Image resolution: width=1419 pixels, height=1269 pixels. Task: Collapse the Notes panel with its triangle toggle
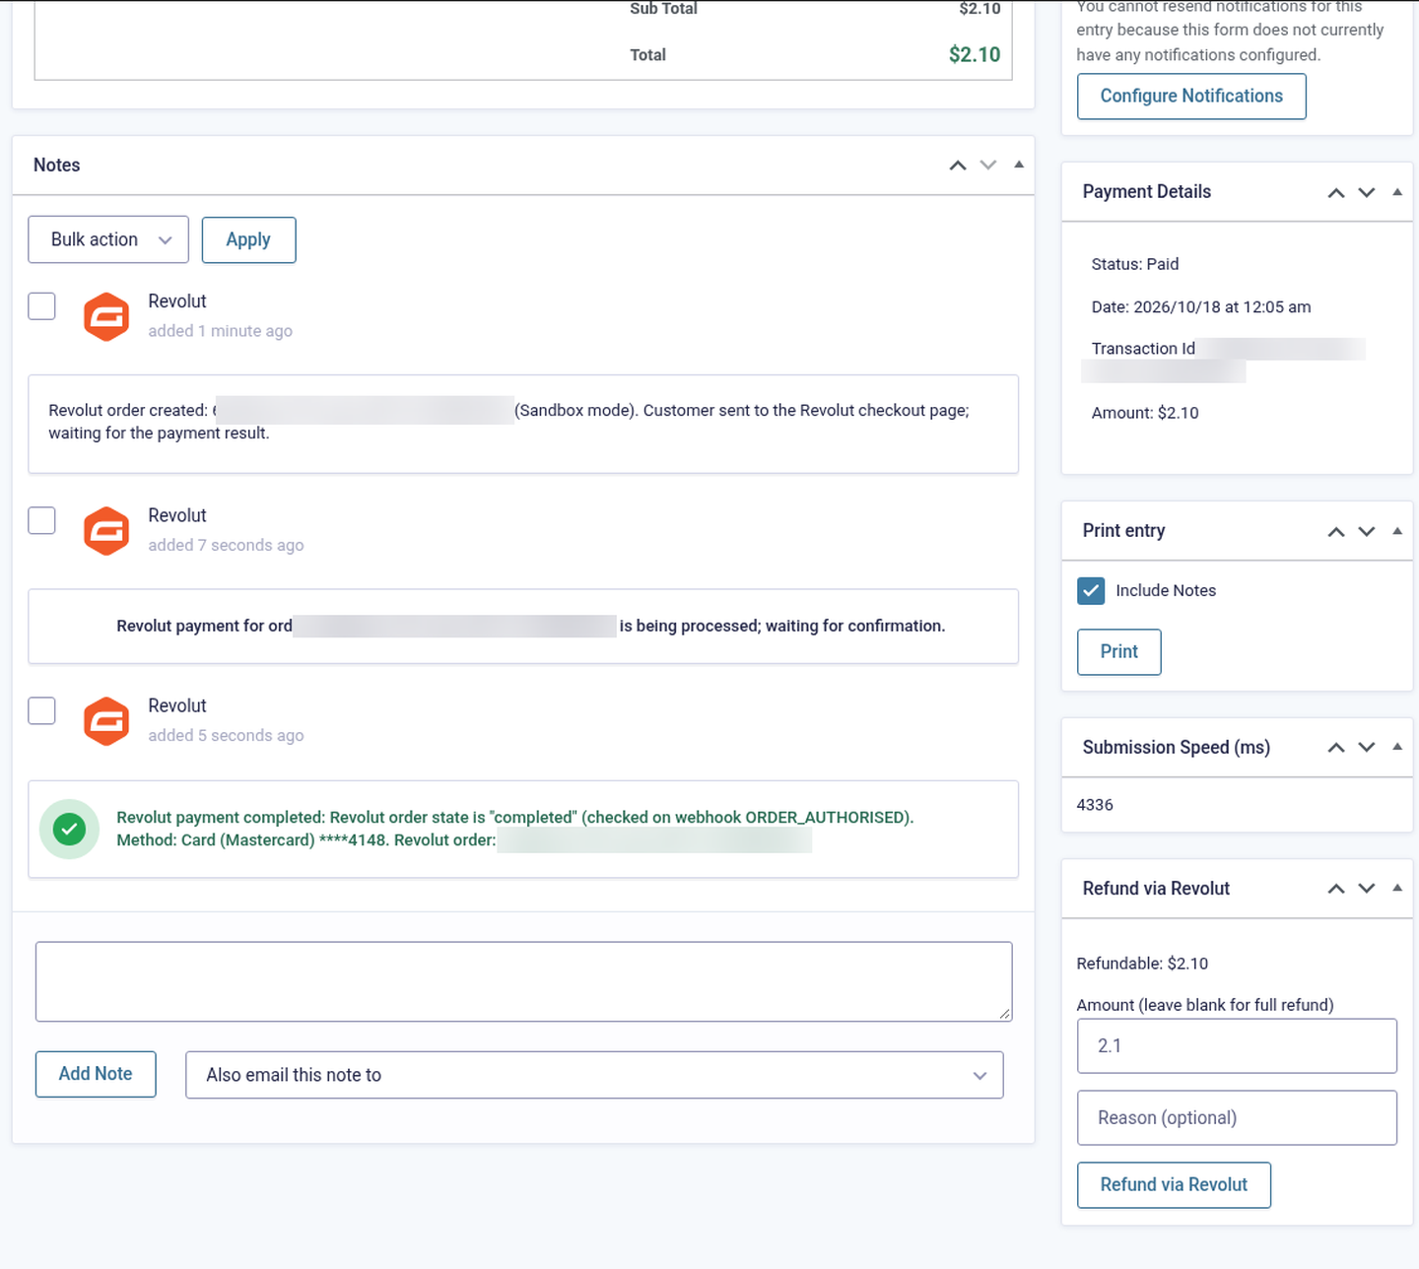1019,165
